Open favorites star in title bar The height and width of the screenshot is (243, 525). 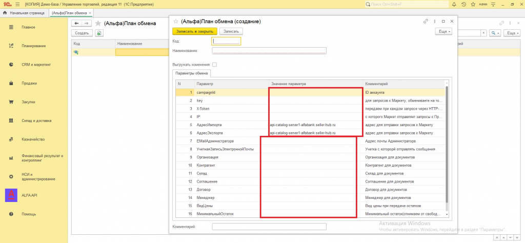(x=473, y=4)
